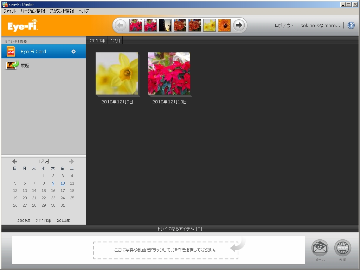Click the orange flower thumbnail in the strip
360x270 pixels.
224,25
